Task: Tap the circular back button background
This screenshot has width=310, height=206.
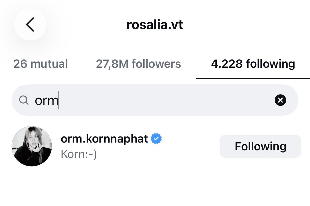Action: click(30, 25)
